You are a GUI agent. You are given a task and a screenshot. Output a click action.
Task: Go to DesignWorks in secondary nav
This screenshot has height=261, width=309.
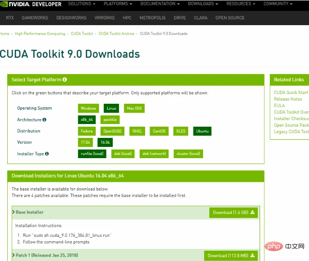point(71,18)
